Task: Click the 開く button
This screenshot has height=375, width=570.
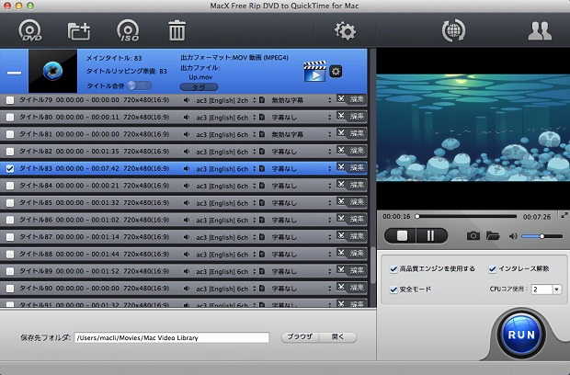Action: tap(337, 337)
